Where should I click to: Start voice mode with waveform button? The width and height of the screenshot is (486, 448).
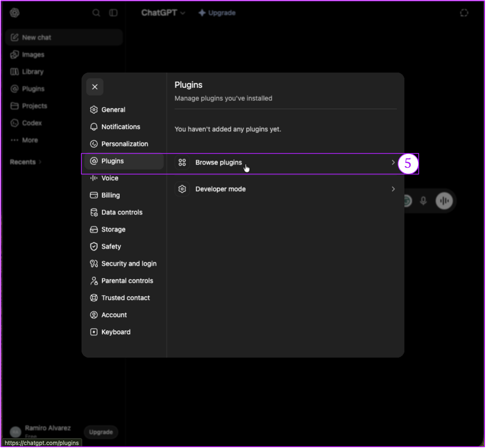(444, 201)
